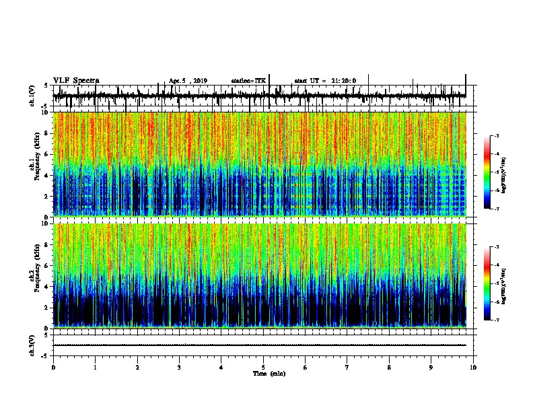Screen dimensions: 533x412
Task: Click the 'VLF Spectra' title text
Action: pyautogui.click(x=76, y=81)
